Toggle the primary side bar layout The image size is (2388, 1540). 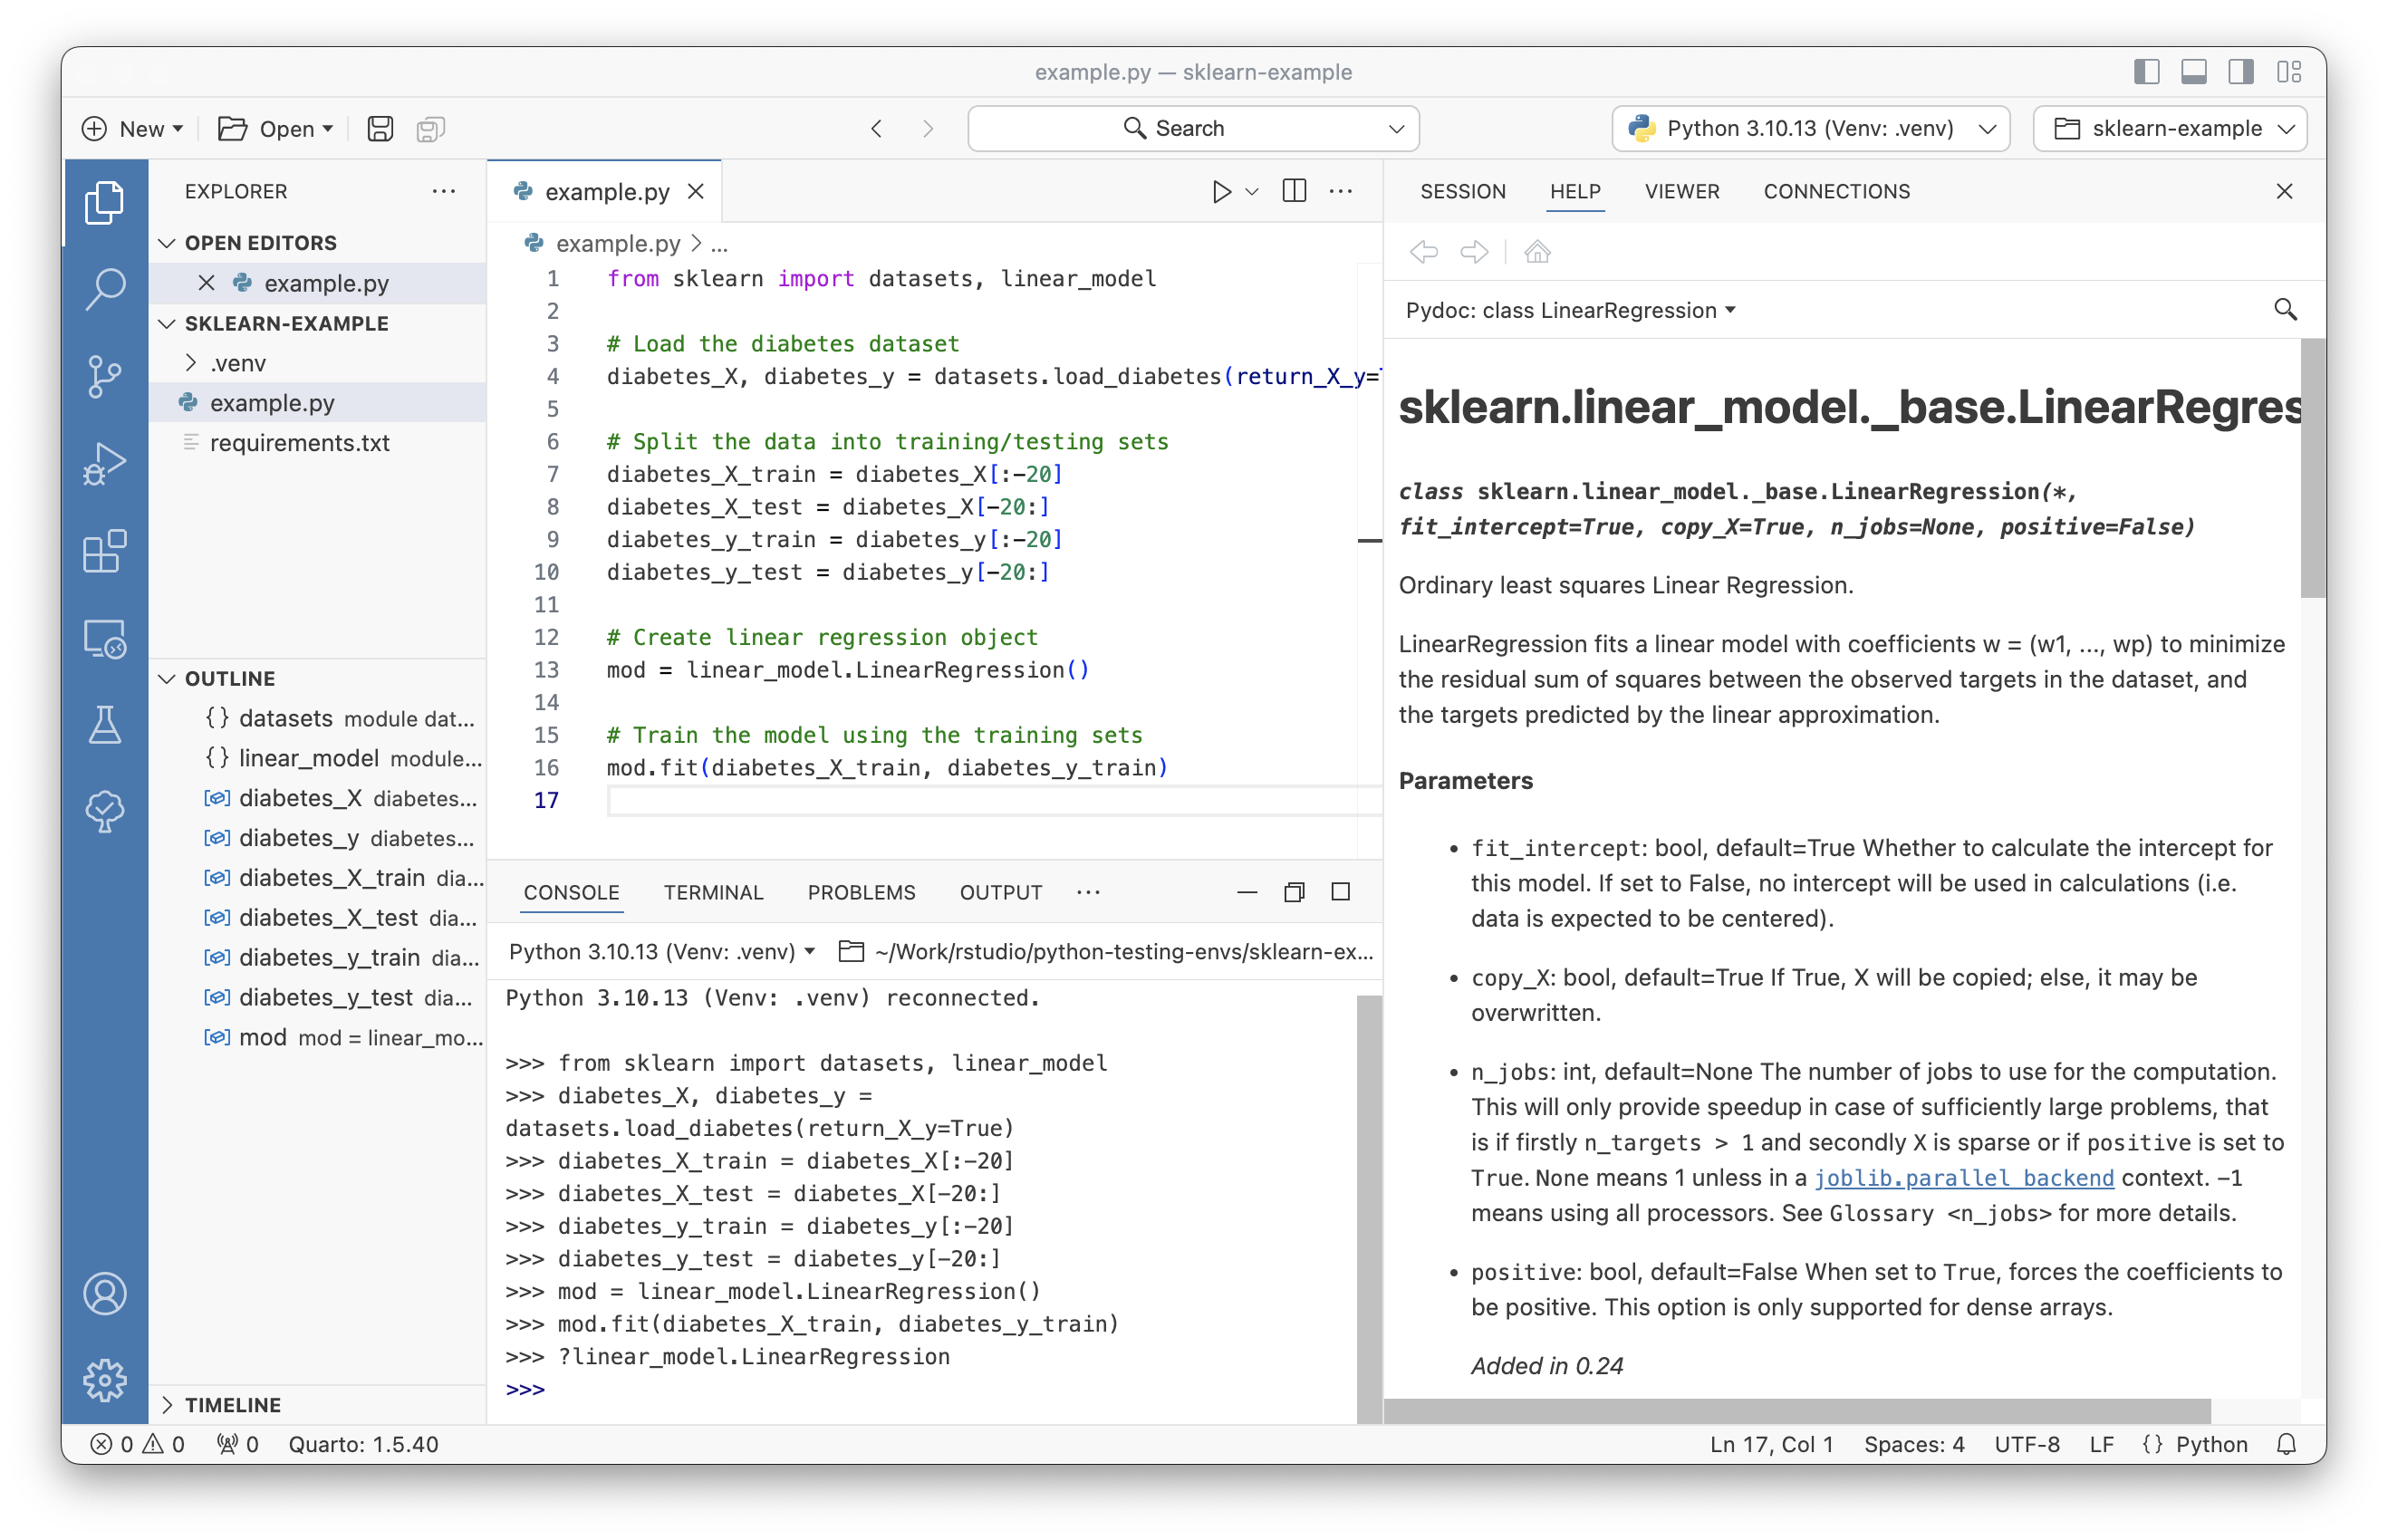2146,72
